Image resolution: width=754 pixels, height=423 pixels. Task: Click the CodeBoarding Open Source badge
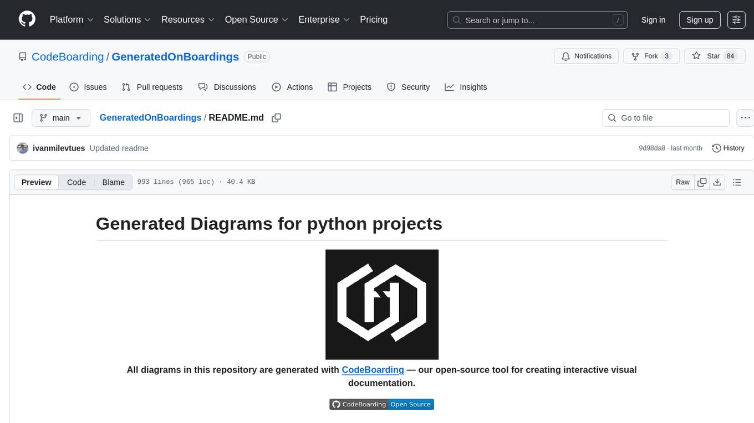(x=381, y=404)
